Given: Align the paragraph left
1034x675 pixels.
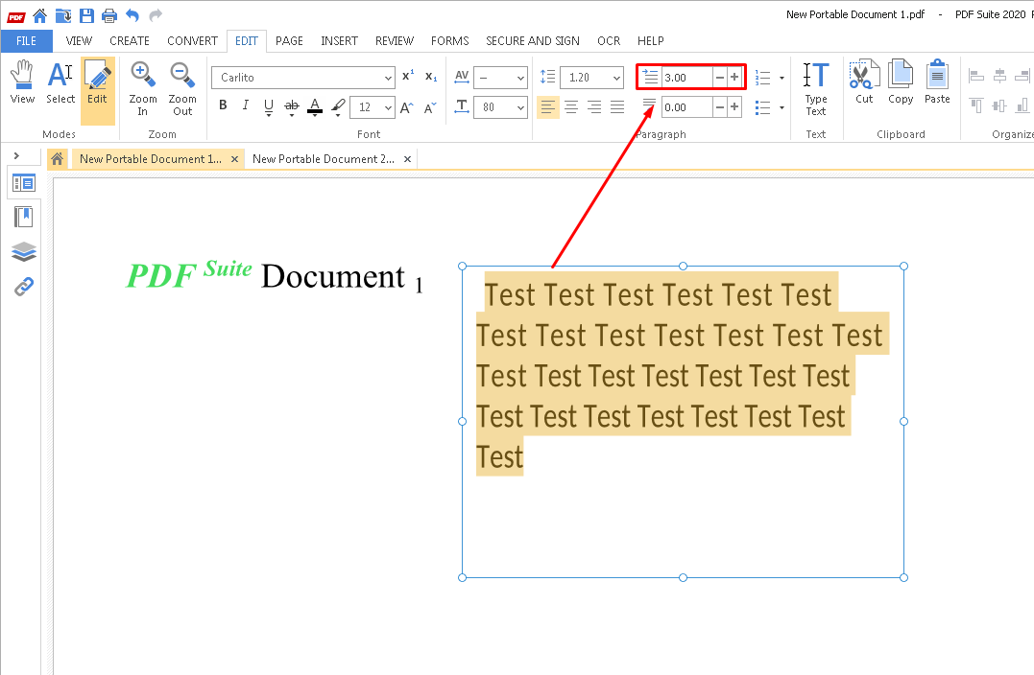Looking at the screenshot, I should [x=547, y=106].
